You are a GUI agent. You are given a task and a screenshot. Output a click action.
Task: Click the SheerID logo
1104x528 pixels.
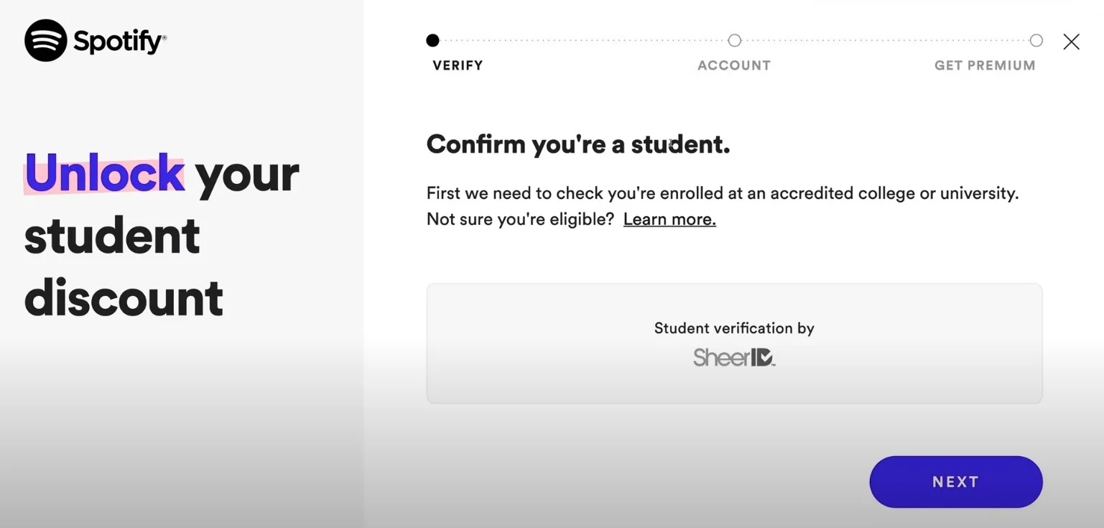pos(733,357)
